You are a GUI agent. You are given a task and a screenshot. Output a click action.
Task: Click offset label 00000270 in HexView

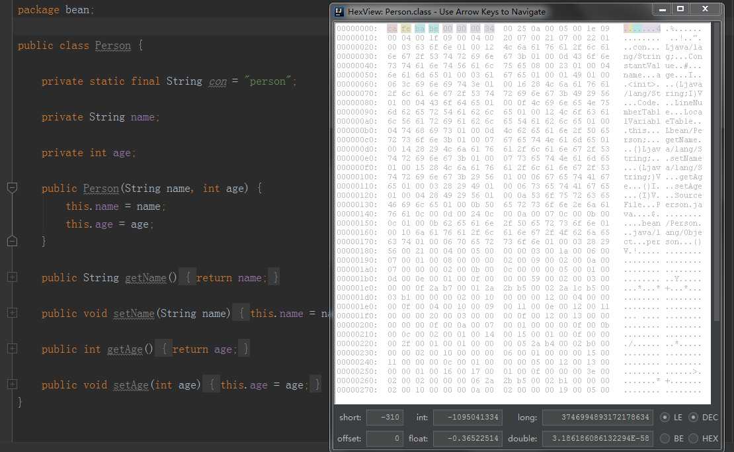tap(357, 390)
